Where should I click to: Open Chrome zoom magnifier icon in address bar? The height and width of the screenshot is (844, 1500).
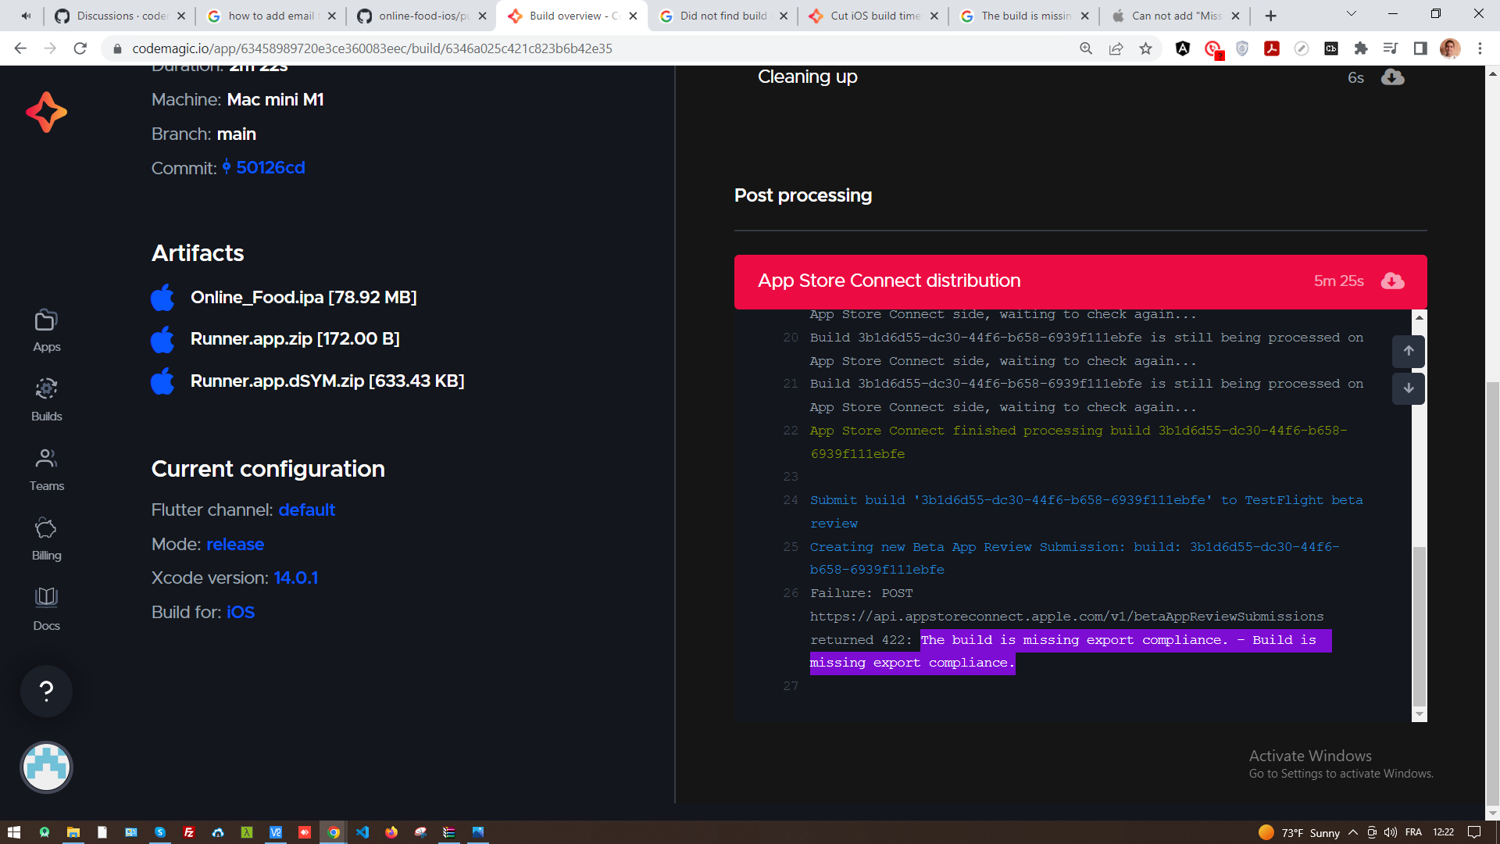(x=1086, y=48)
